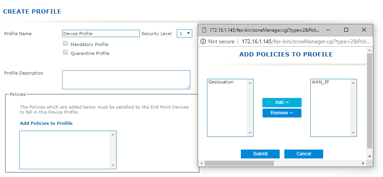Submit the selected policies
Viewport: 383px width, 177px height.
pos(260,154)
